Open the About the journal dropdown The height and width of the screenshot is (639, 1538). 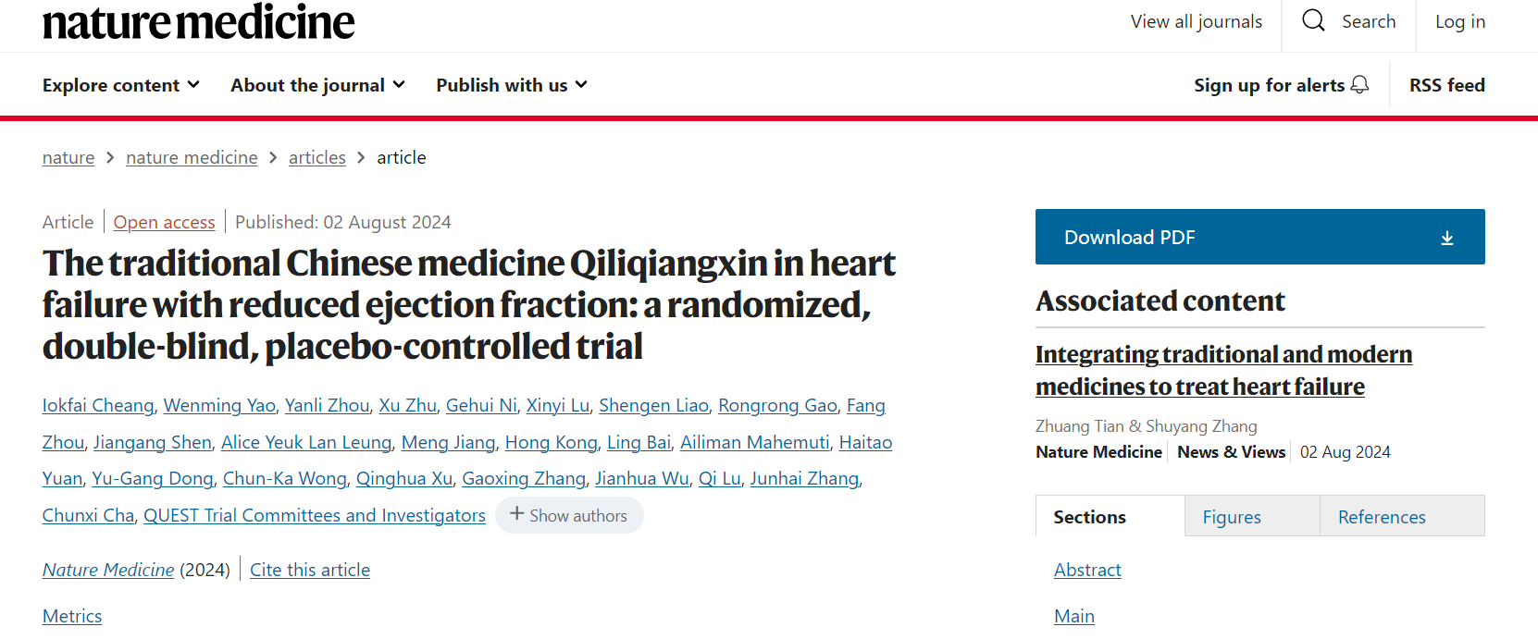pos(317,85)
